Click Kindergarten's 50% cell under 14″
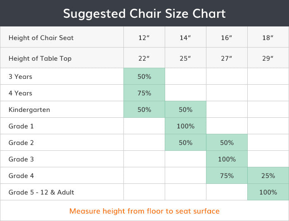 point(185,109)
